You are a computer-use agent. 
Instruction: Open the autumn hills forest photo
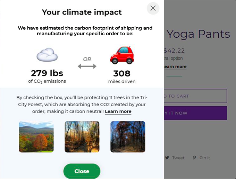[x=36, y=137]
